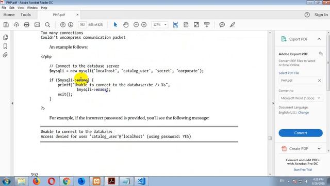The height and width of the screenshot is (186, 330).
Task: Open the Windows Start menu
Action: (6, 181)
